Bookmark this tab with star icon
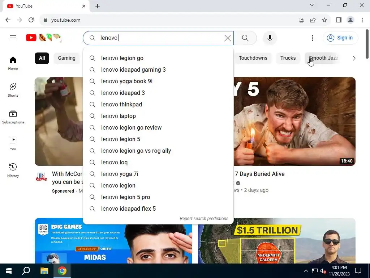 (x=324, y=20)
